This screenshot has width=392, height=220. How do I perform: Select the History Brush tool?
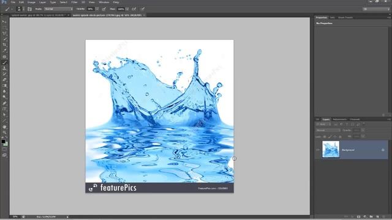(4, 74)
